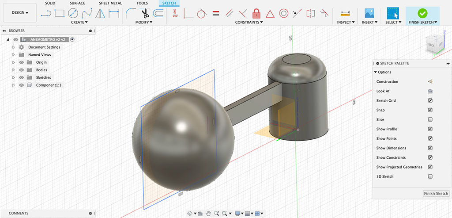Open the DESIGN workspace dropdown
This screenshot has height=218, width=452.
pos(20,13)
